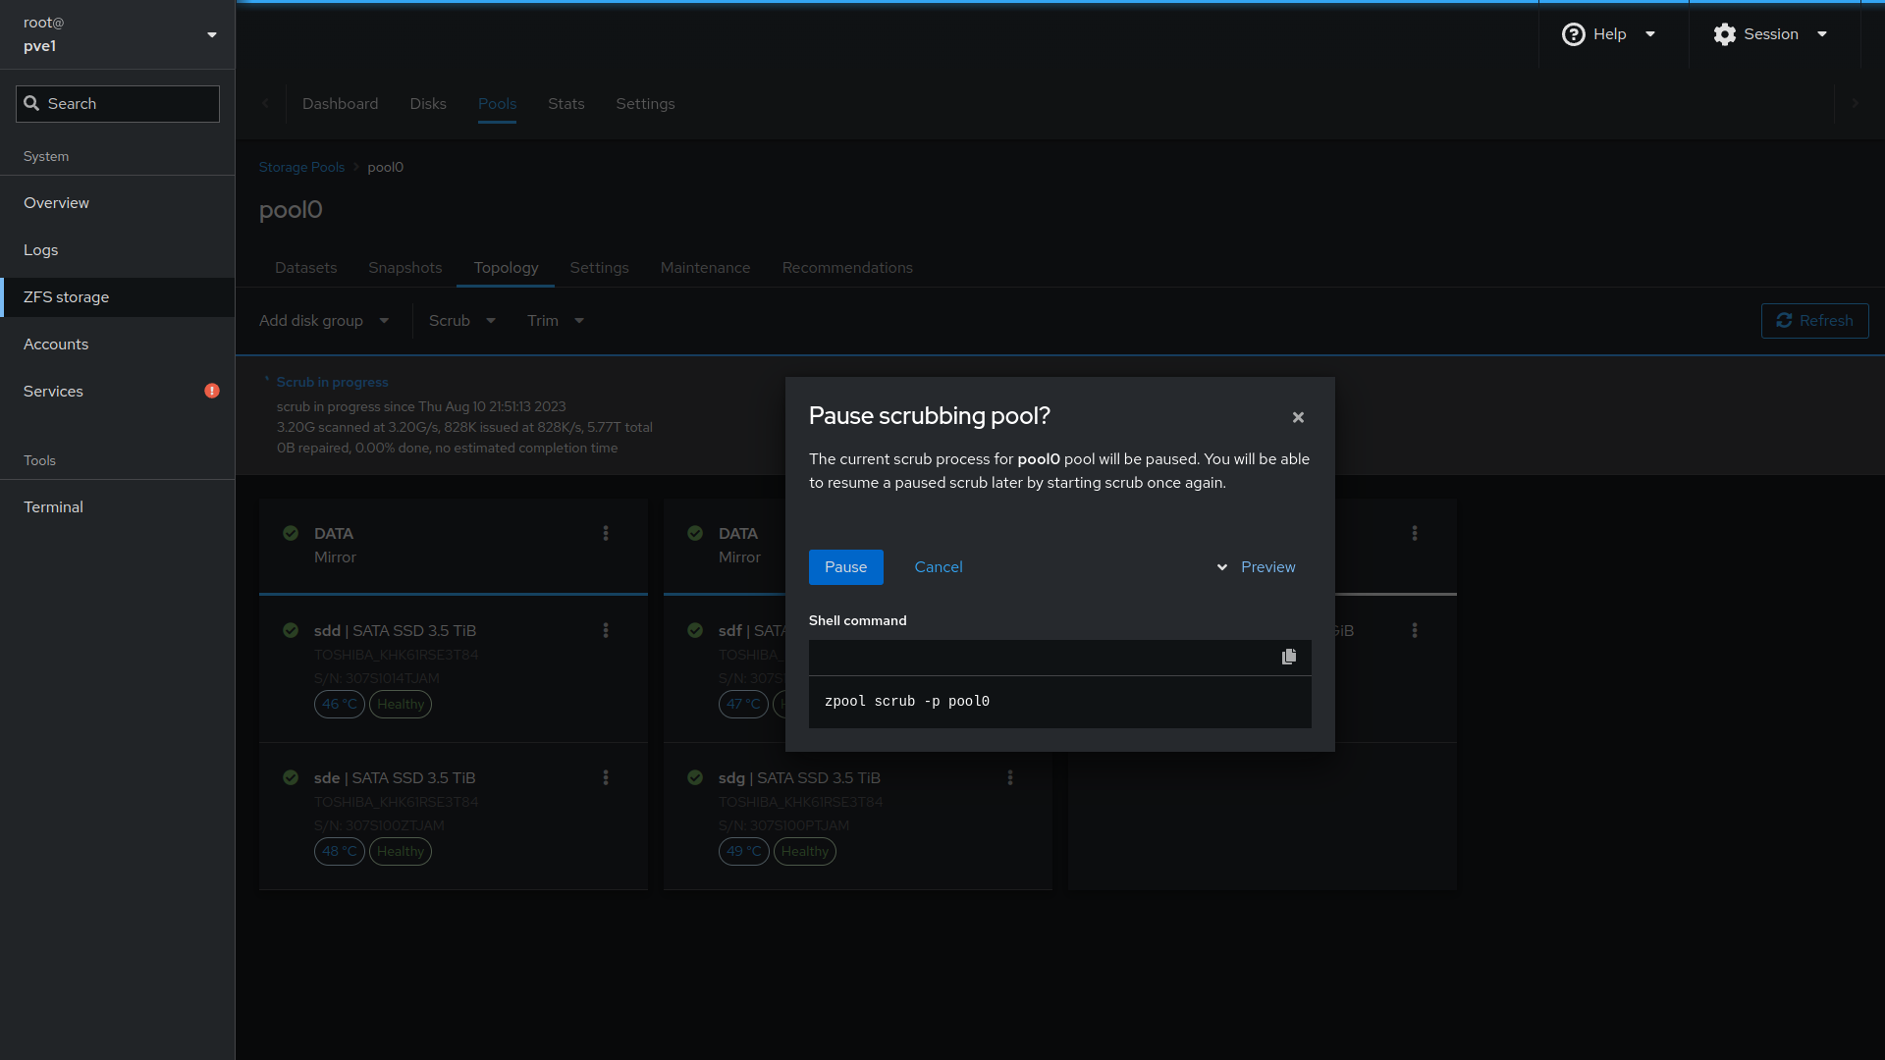
Task: Open the Snapshots tab
Action: click(404, 268)
